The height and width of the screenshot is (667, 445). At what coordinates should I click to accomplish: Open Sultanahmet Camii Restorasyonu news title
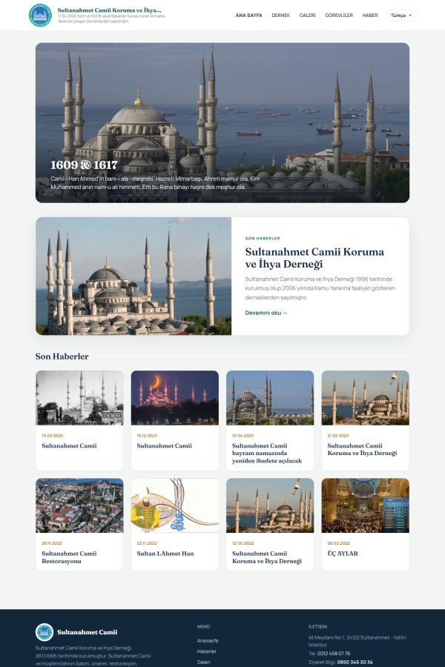(x=69, y=557)
